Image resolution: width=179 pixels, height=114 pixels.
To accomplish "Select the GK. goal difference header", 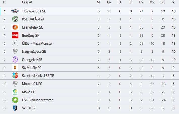I will pyautogui.click(x=163, y=2).
